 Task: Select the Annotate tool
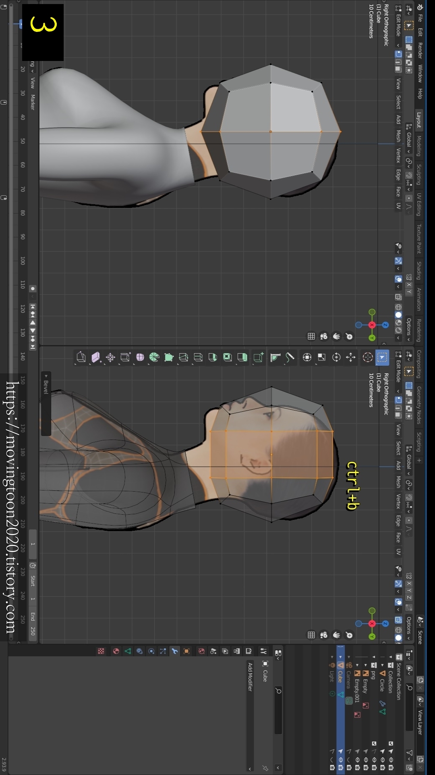tap(290, 357)
